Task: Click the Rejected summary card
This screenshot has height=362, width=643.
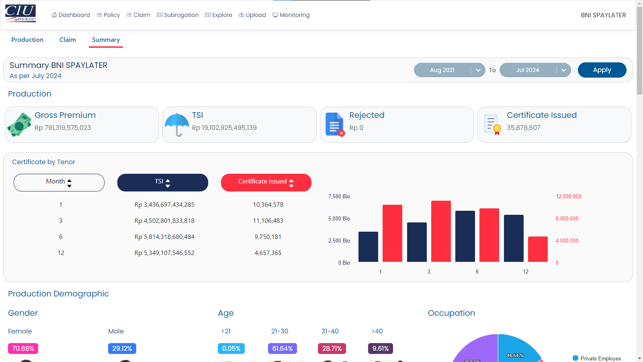Action: click(x=397, y=125)
